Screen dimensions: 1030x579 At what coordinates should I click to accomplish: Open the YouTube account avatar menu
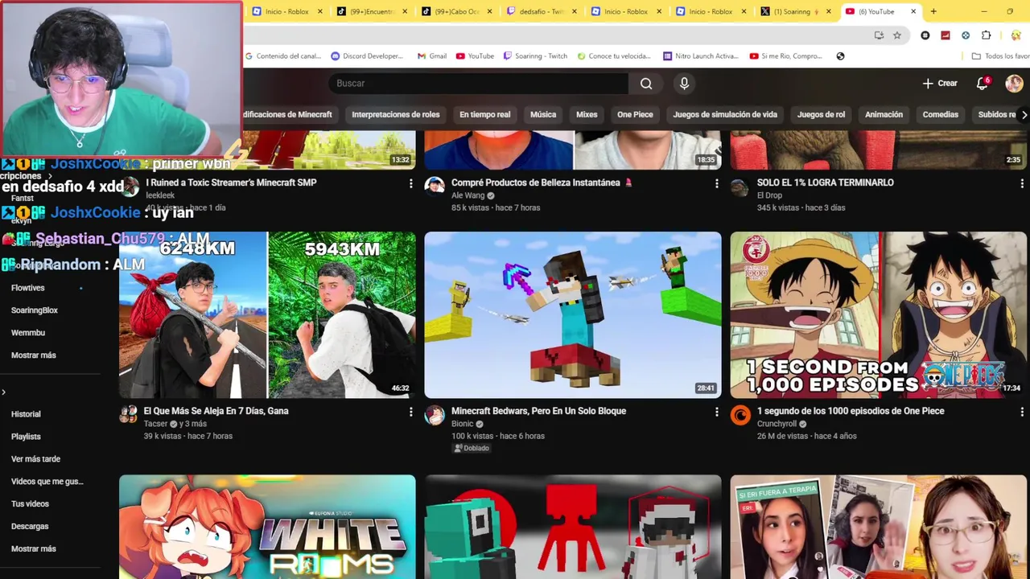1014,84
